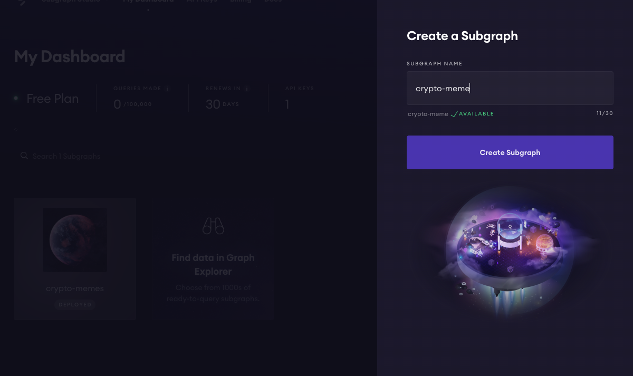
Task: Click the green status dot beside Free Plan
Action: pyautogui.click(x=16, y=98)
